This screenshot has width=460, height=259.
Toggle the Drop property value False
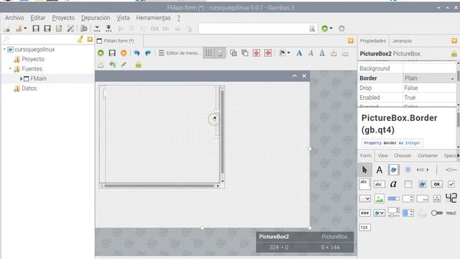tap(429, 88)
